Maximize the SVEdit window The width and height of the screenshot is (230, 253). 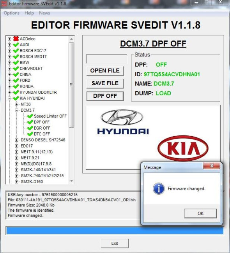[x=206, y=2]
